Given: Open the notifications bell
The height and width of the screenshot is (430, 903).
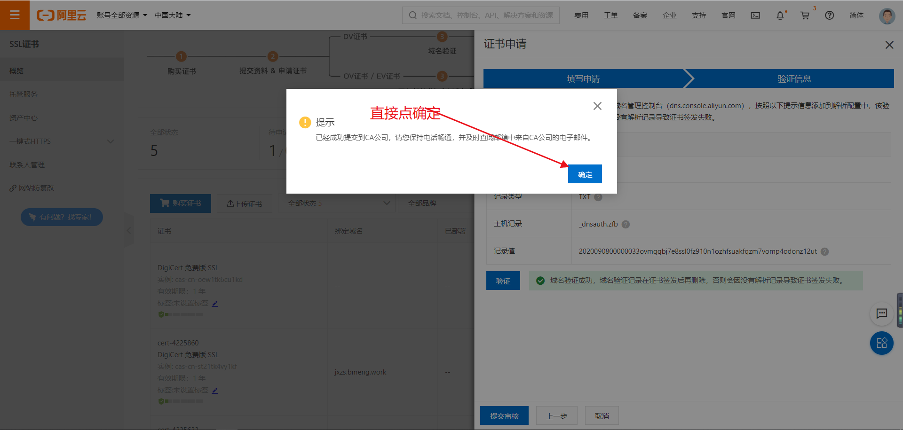Looking at the screenshot, I should 780,16.
